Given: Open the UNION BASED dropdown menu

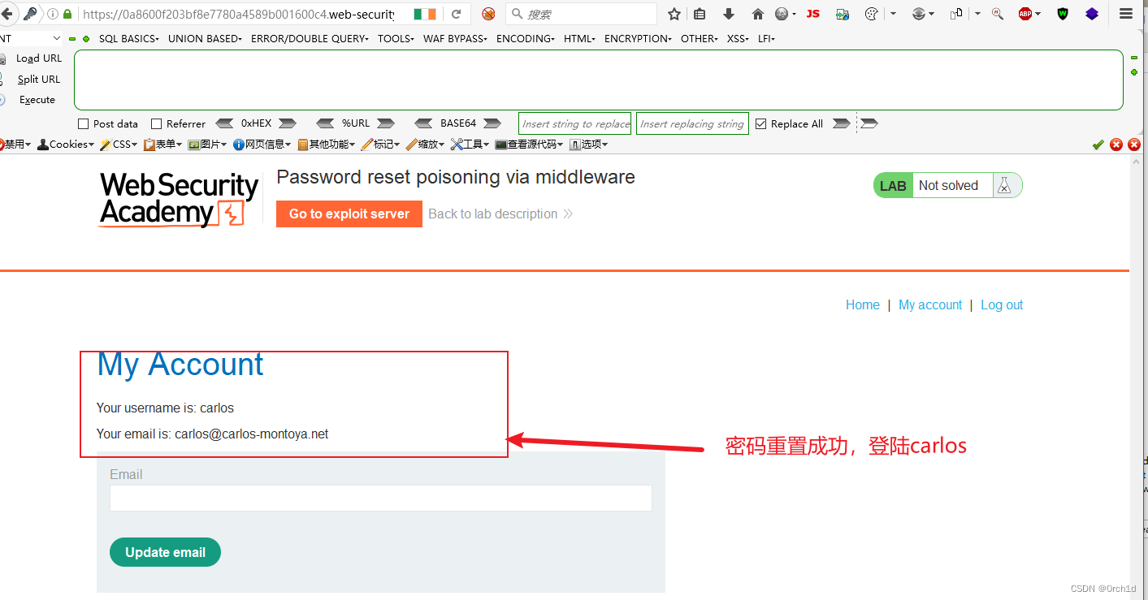Looking at the screenshot, I should [205, 39].
